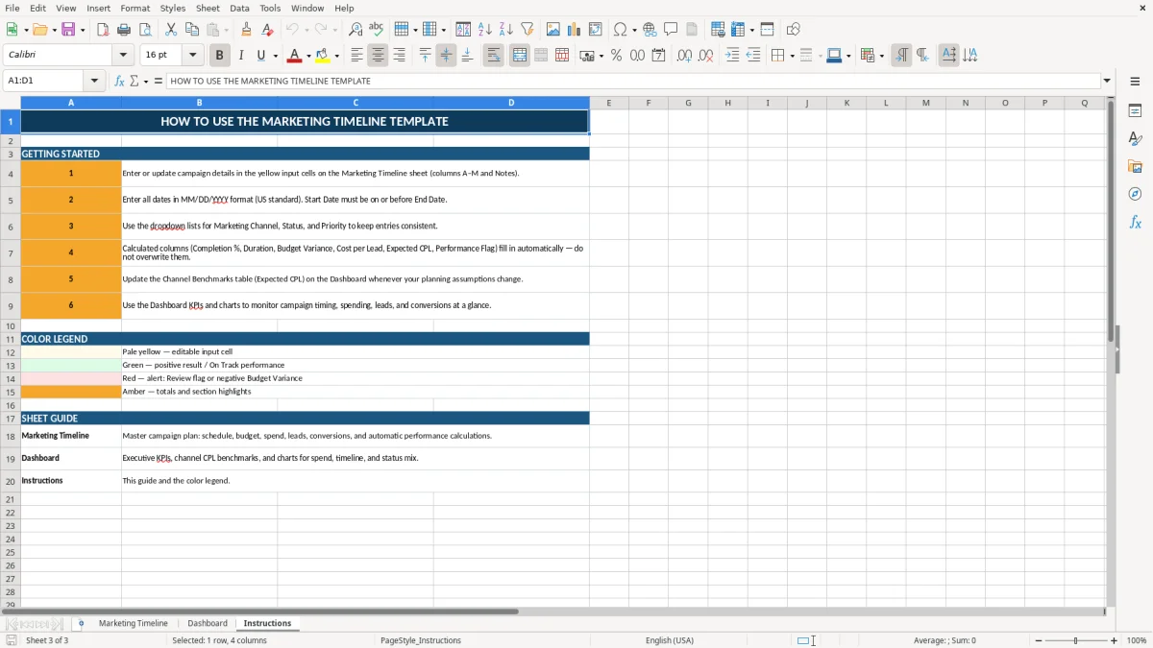Image resolution: width=1153 pixels, height=648 pixels.
Task: Apply red font color swatch
Action: coord(295,56)
